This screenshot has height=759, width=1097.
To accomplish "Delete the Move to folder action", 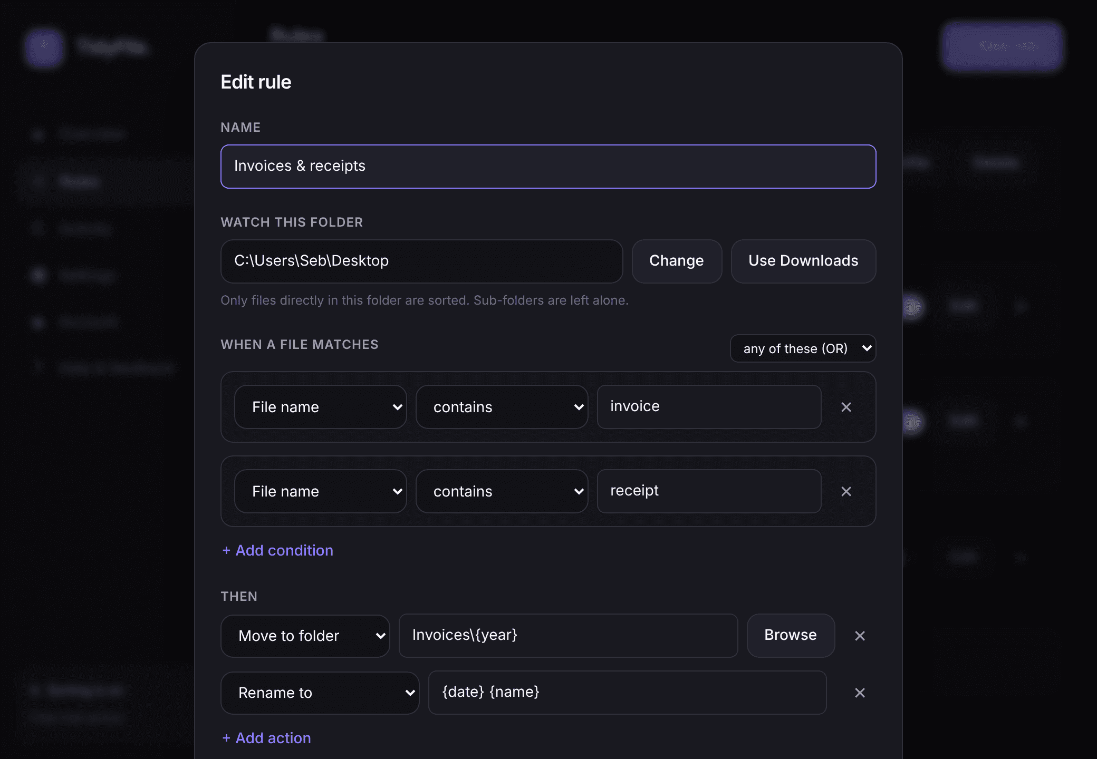I will pos(860,636).
